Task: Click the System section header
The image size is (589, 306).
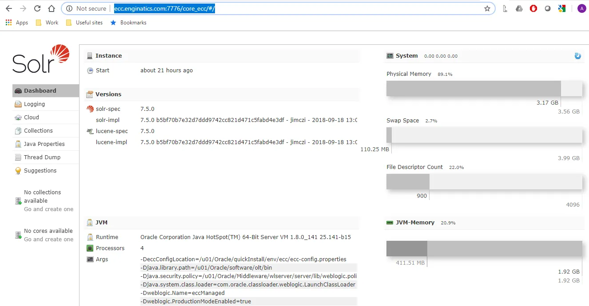Action: pyautogui.click(x=485, y=55)
